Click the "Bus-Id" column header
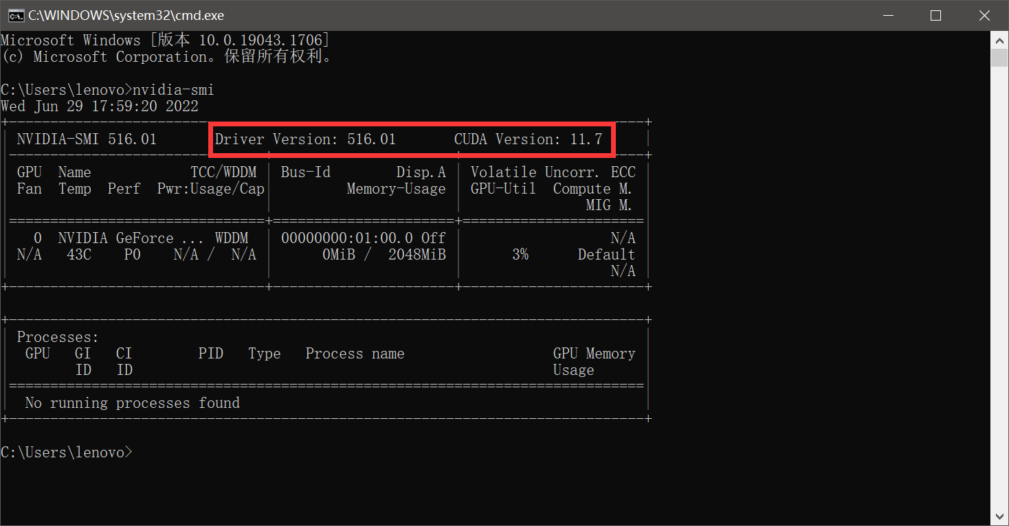Viewport: 1009px width, 526px height. (305, 172)
